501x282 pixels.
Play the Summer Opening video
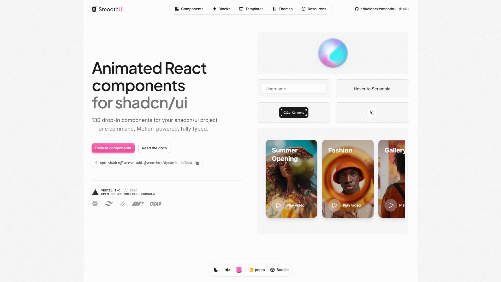278,205
